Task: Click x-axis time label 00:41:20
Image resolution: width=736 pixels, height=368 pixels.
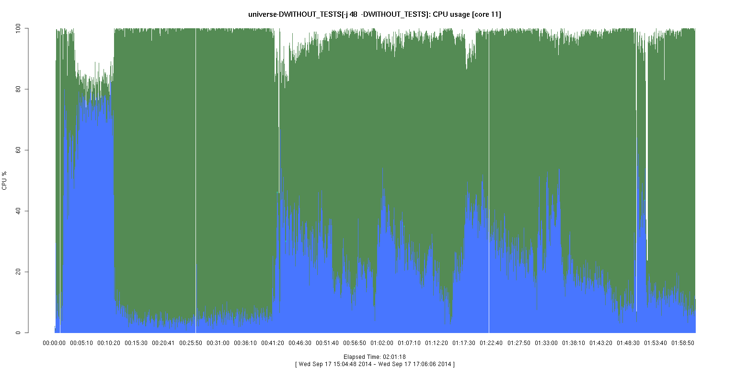Action: [273, 343]
